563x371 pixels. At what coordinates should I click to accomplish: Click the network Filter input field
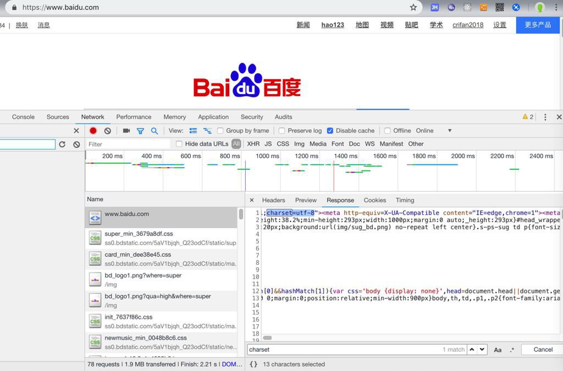coord(128,144)
